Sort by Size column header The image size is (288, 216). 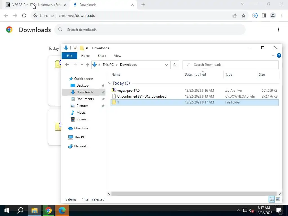pyautogui.click(x=262, y=75)
